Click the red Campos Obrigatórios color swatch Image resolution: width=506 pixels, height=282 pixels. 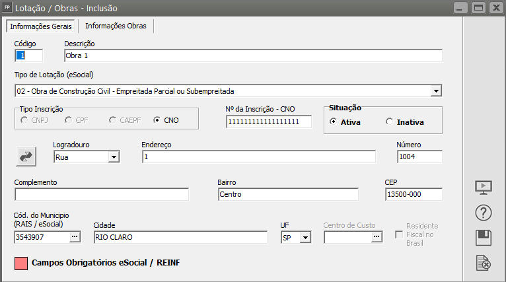point(20,263)
